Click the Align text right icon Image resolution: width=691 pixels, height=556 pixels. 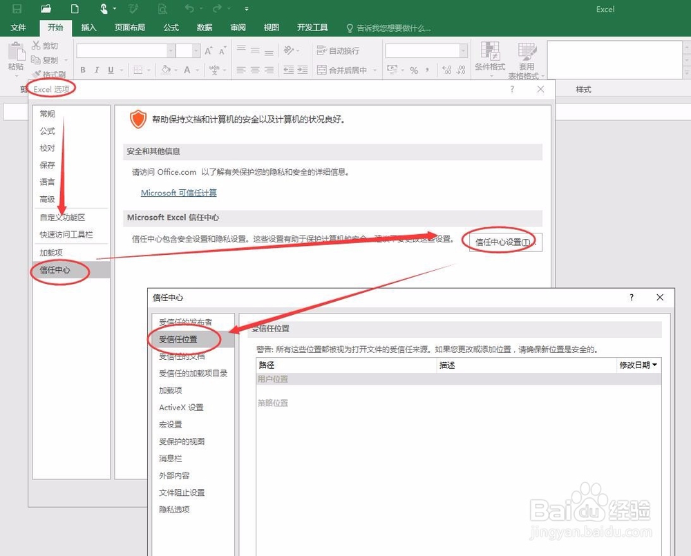[x=269, y=70]
